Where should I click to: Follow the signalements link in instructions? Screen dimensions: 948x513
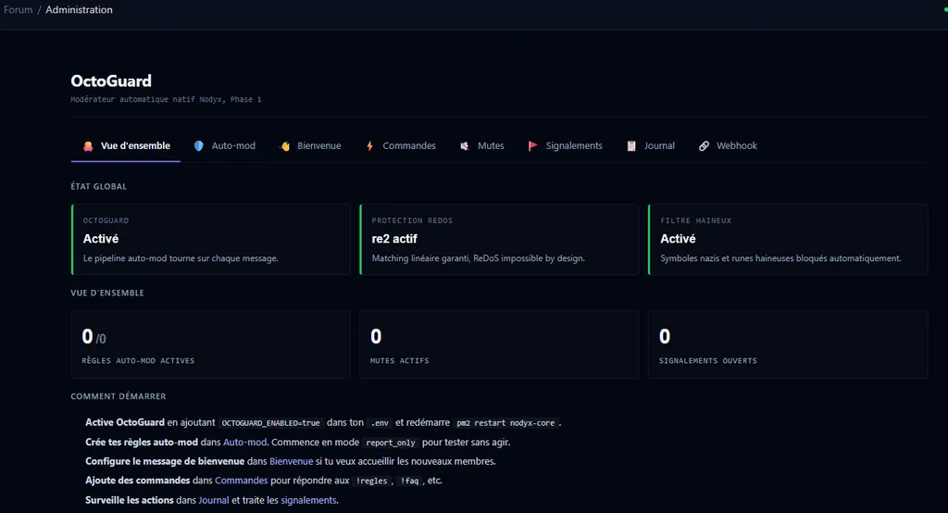[x=308, y=500]
